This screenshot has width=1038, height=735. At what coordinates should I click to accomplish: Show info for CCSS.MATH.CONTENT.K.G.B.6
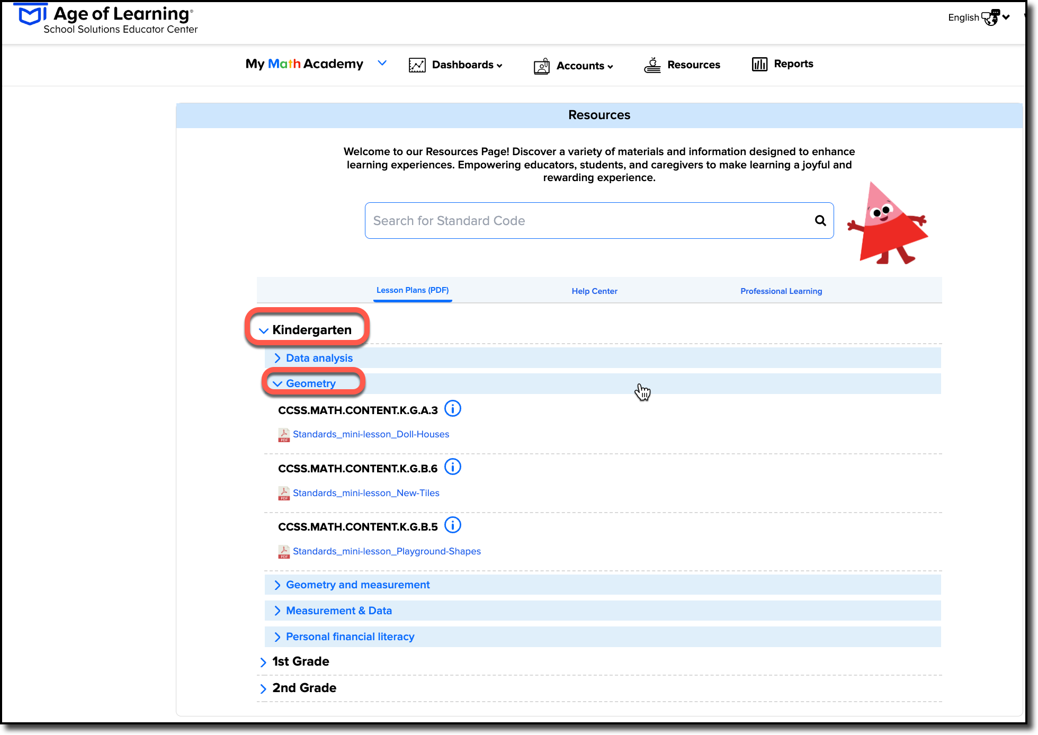pos(453,467)
